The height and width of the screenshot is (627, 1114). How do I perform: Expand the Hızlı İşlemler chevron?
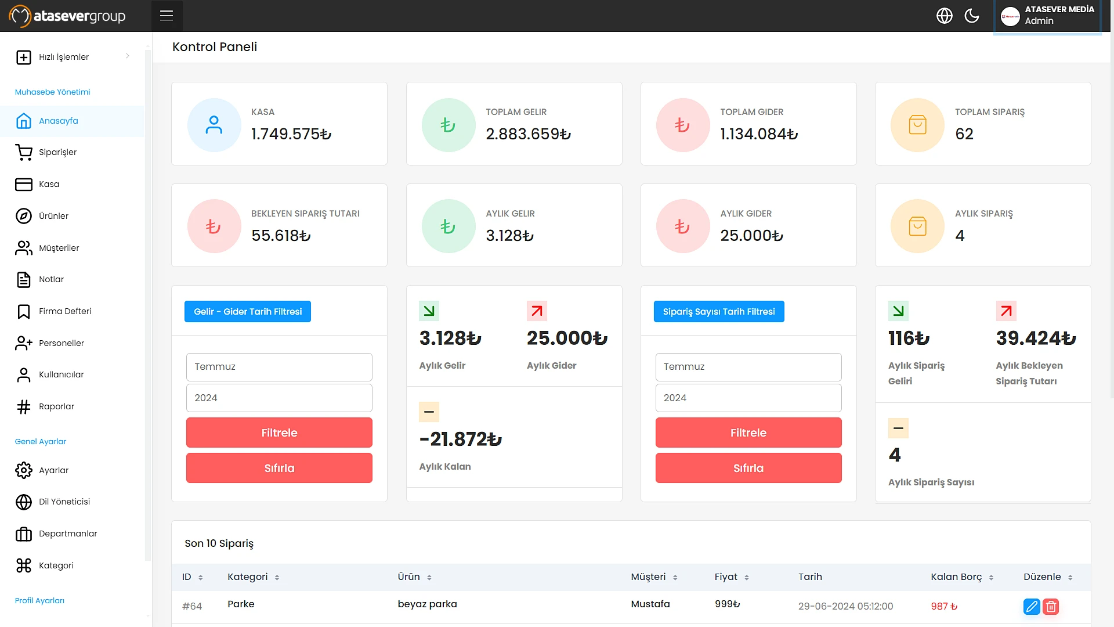coord(128,56)
